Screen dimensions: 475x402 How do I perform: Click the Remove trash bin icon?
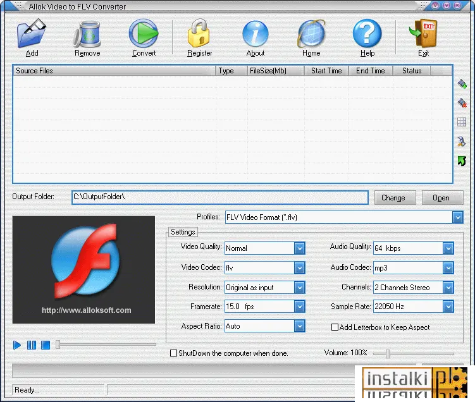click(x=87, y=34)
